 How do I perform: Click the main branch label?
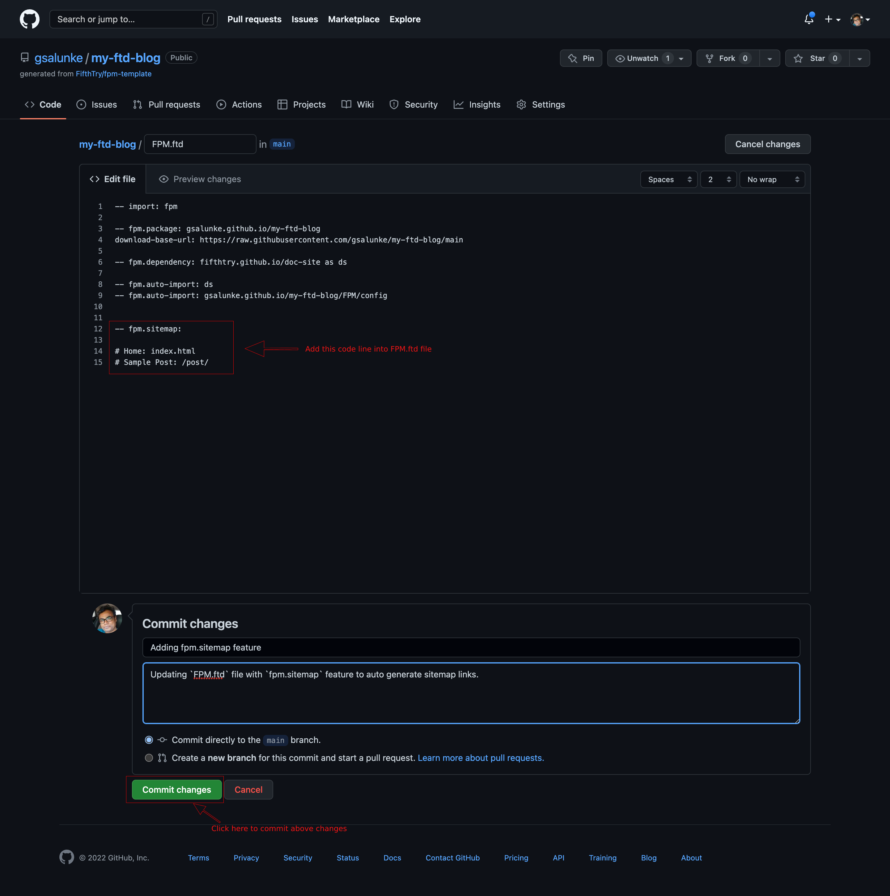click(x=282, y=144)
